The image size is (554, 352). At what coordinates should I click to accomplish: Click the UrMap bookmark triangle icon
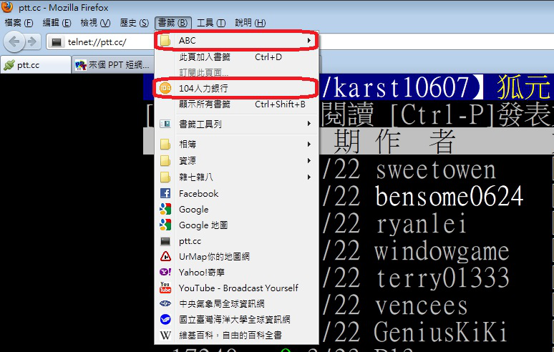click(165, 256)
